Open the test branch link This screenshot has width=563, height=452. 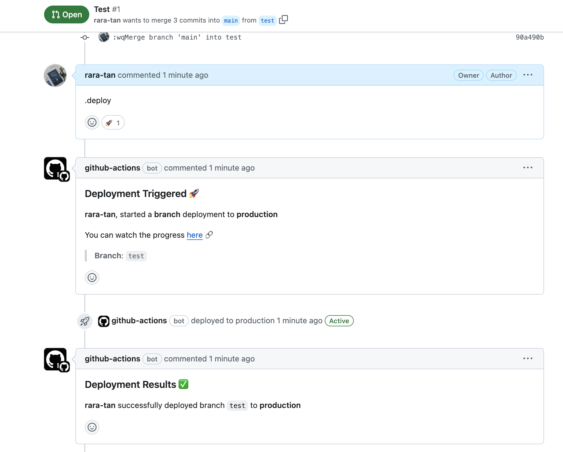tap(267, 20)
